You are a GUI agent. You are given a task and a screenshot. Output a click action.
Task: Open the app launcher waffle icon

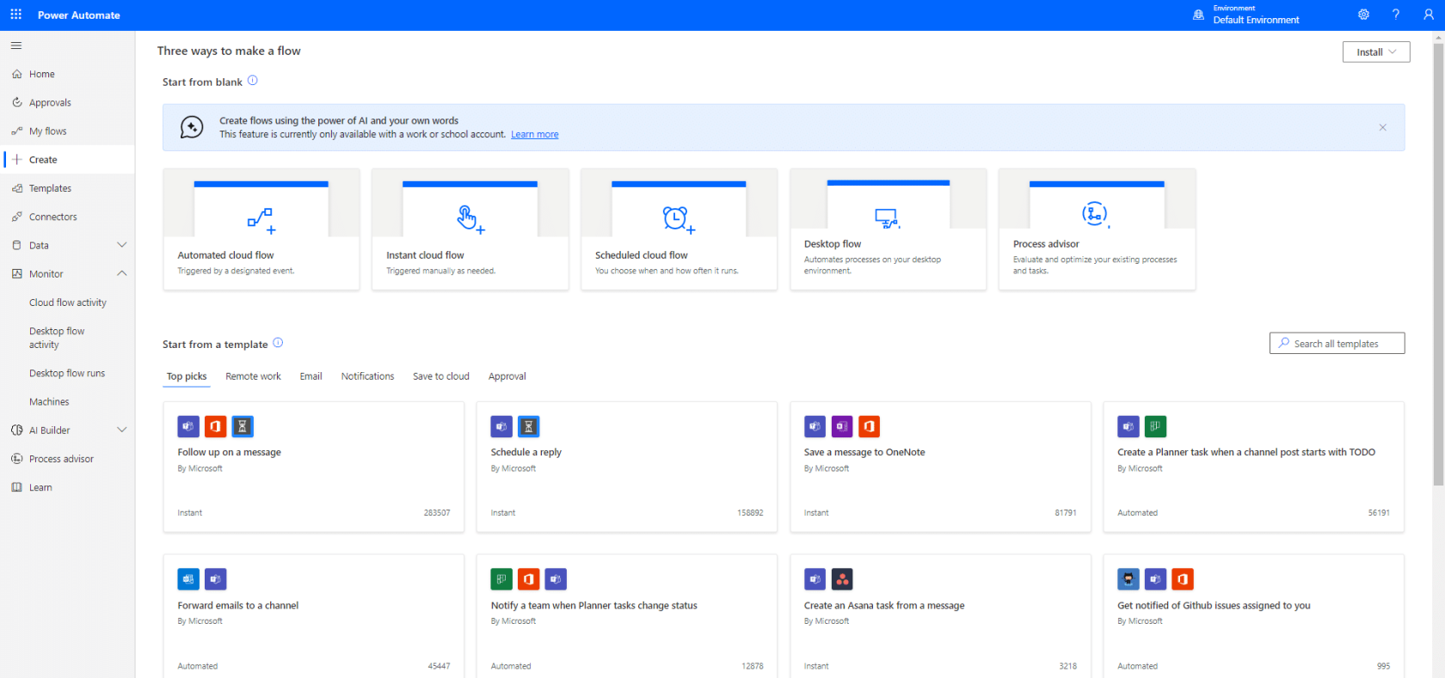pyautogui.click(x=15, y=15)
